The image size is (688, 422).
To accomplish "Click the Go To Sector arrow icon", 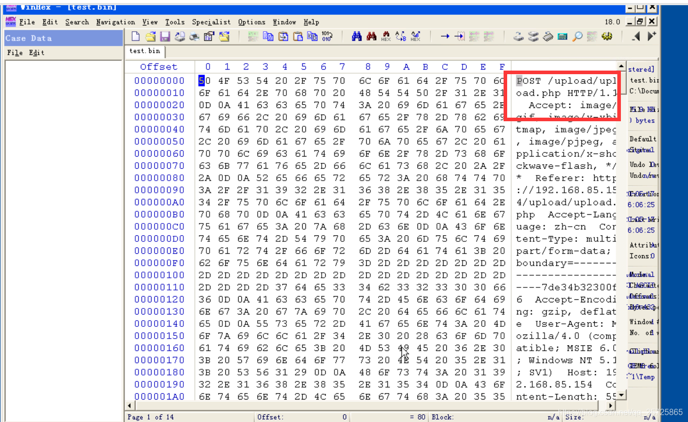I will coord(459,36).
